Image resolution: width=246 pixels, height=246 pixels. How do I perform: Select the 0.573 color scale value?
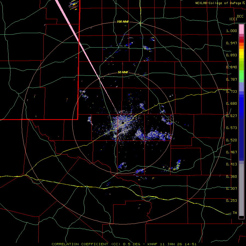tap(232, 128)
